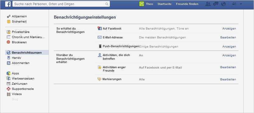The width and height of the screenshot is (254, 113).
Task: Click Anzeigen for Auf Facebook
Action: click(229, 29)
